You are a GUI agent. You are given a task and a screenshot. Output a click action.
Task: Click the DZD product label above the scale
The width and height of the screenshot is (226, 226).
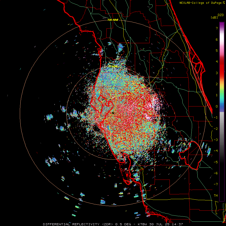coord(221,15)
